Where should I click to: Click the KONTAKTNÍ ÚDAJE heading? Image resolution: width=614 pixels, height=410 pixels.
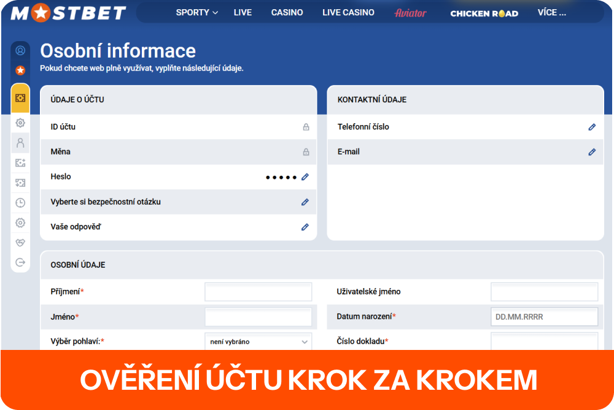(372, 100)
